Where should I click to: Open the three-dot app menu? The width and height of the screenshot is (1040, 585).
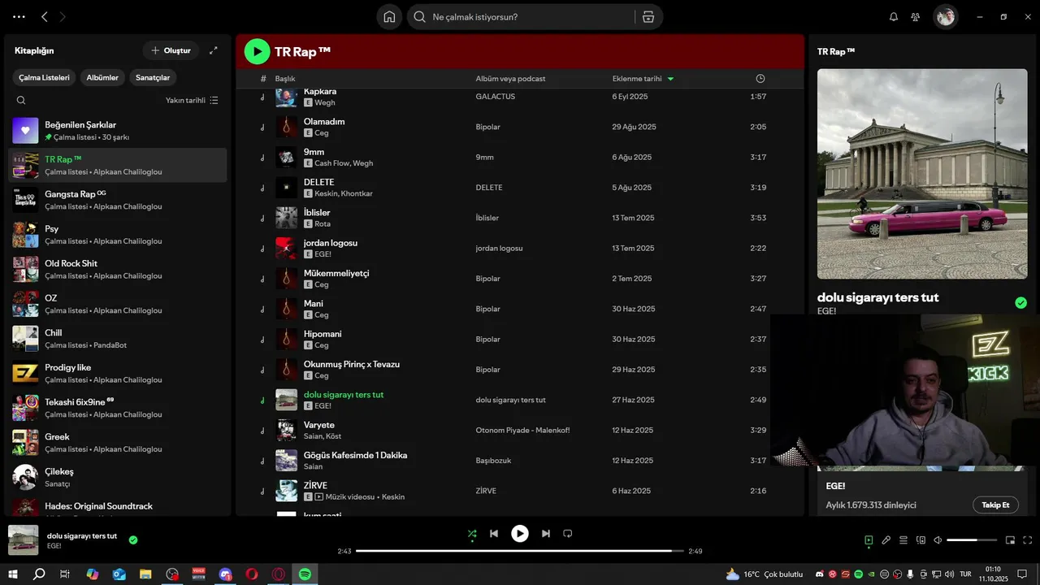(19, 16)
